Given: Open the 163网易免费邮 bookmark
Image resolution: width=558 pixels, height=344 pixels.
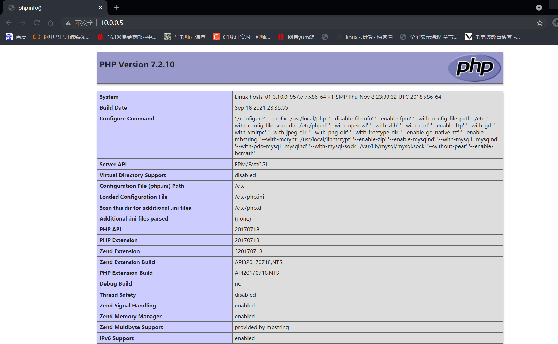Looking at the screenshot, I should 127,37.
